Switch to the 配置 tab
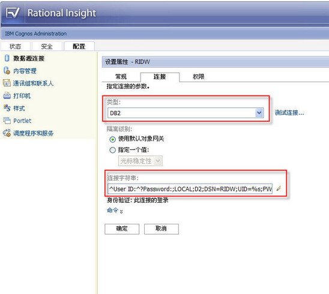The width and height of the screenshot is (329, 294). [x=79, y=46]
